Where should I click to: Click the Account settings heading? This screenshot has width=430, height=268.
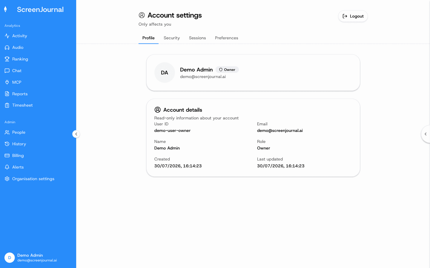point(175,15)
